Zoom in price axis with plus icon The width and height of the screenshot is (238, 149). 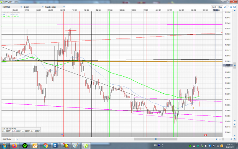[235, 124]
